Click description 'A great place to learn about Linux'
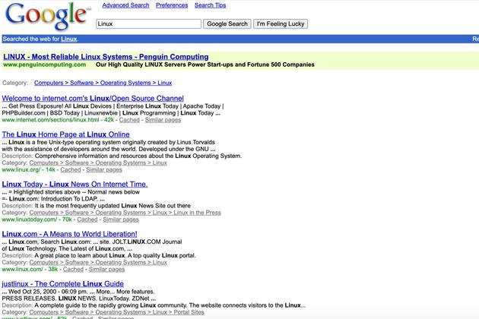 [x=115, y=255]
